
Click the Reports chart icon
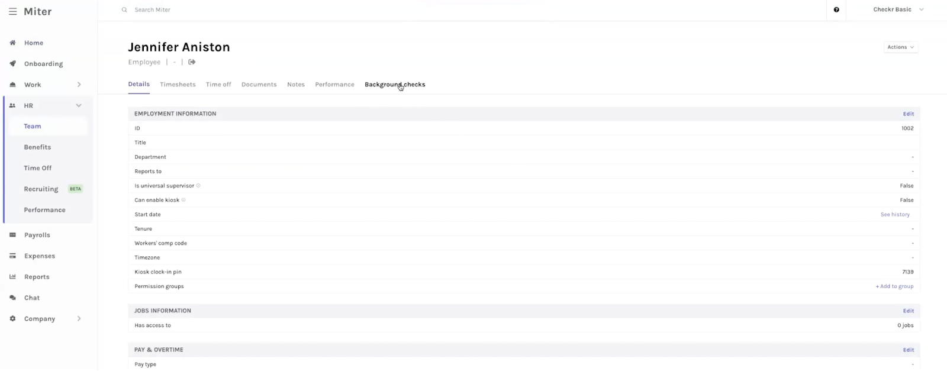pyautogui.click(x=12, y=277)
